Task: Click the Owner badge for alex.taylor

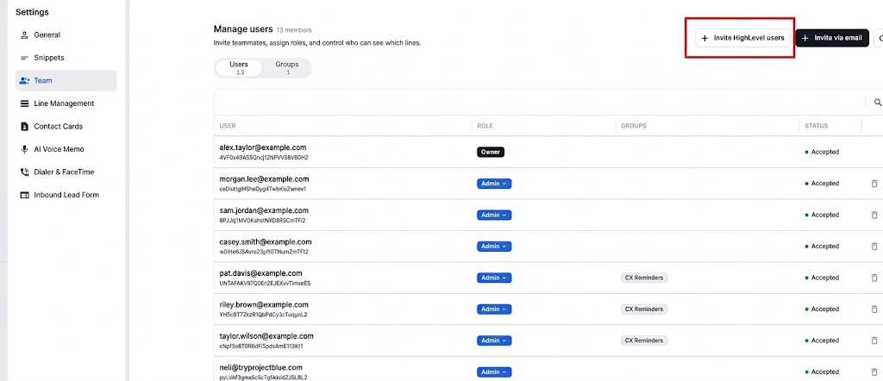Action: [x=491, y=152]
